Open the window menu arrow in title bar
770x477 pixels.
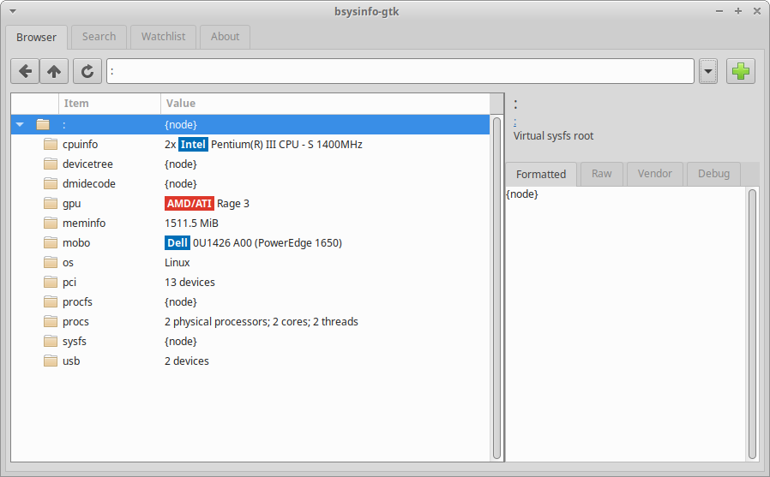point(13,11)
